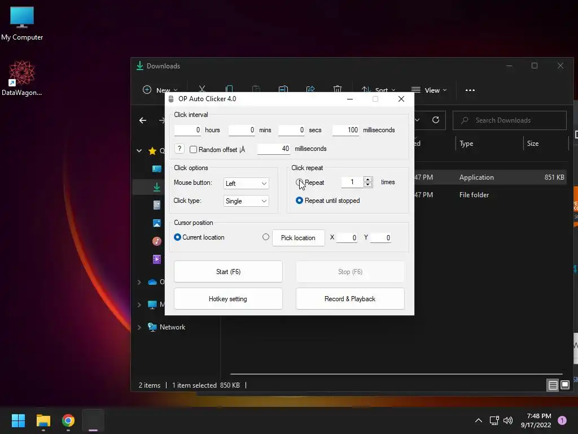Minimize the OP Auto Clicker window

350,99
